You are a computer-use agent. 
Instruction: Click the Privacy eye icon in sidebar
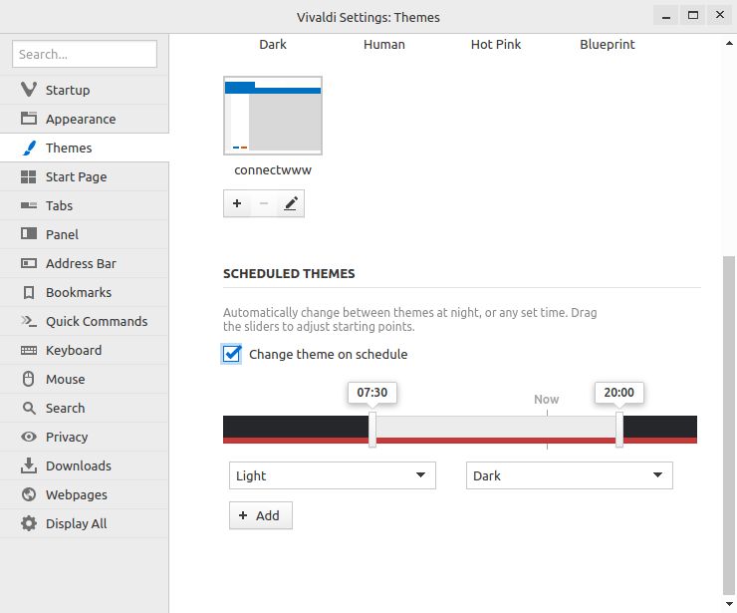28,437
